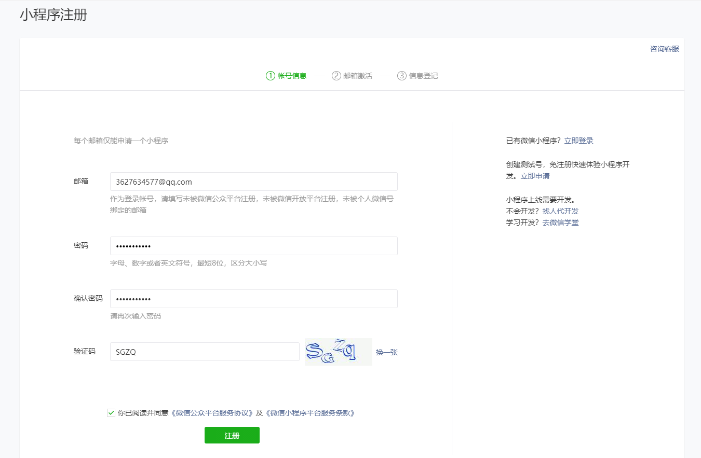Click the 注册 registration button
Screen dimensions: 701x458
click(232, 435)
